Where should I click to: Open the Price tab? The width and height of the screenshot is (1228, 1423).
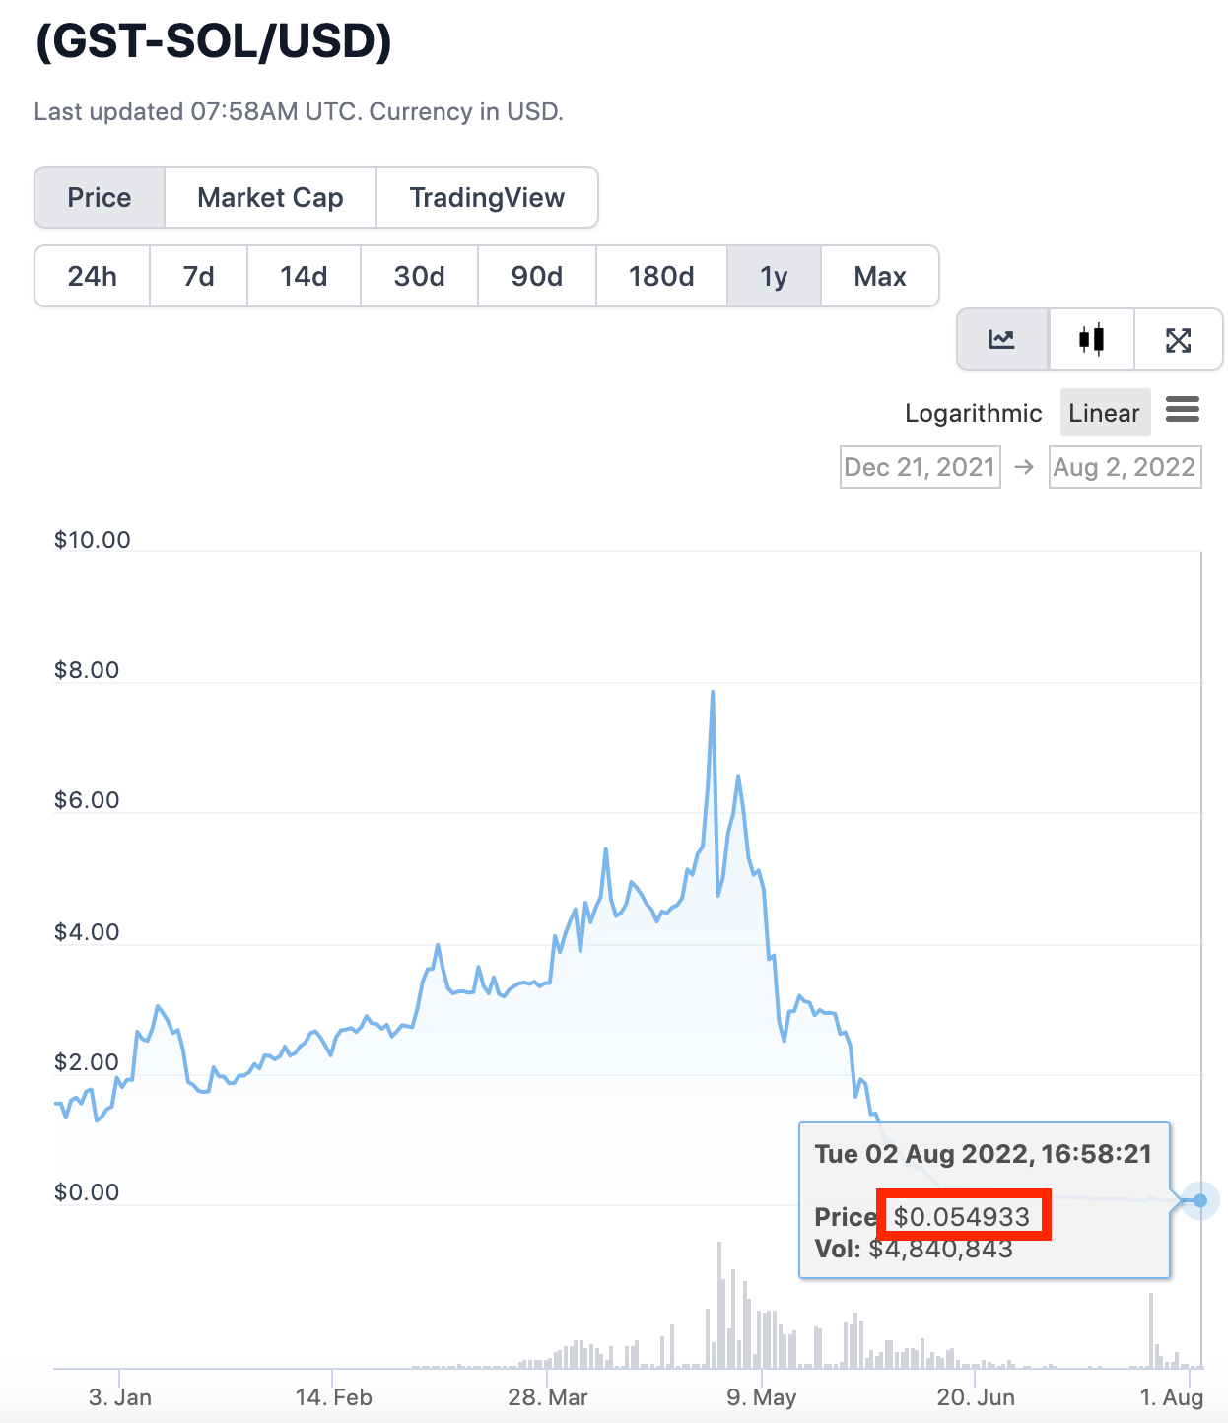tap(100, 198)
